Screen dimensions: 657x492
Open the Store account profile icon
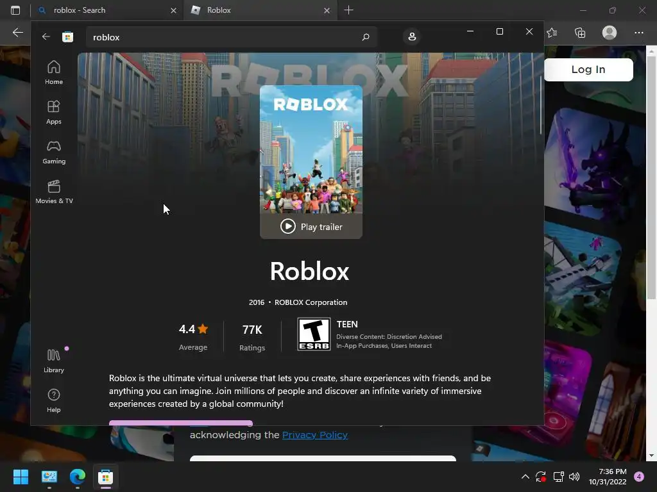pyautogui.click(x=412, y=37)
